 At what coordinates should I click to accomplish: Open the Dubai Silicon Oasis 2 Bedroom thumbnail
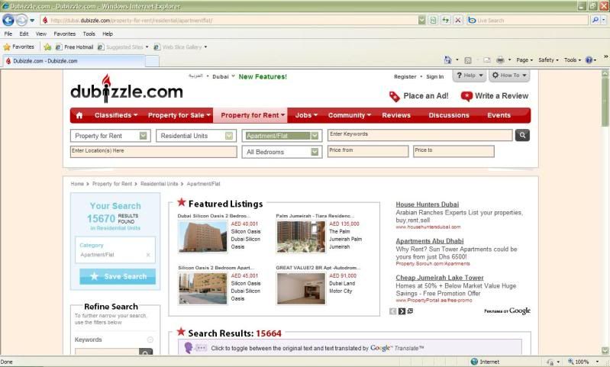click(202, 237)
